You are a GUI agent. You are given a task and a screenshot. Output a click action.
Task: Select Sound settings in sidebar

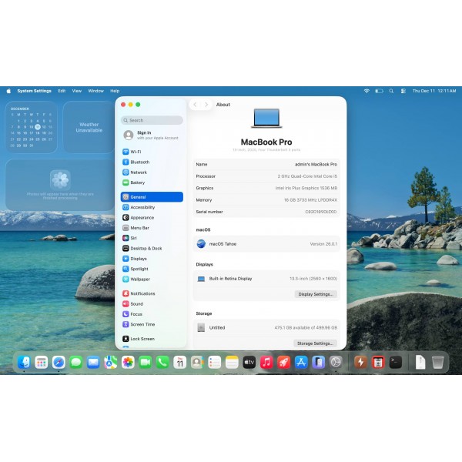tap(136, 304)
